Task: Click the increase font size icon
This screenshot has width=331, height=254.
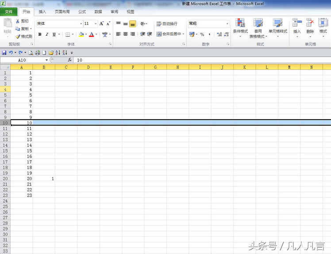Action: [102, 24]
